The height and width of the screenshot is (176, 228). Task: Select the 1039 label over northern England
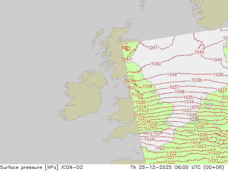pos(129,80)
